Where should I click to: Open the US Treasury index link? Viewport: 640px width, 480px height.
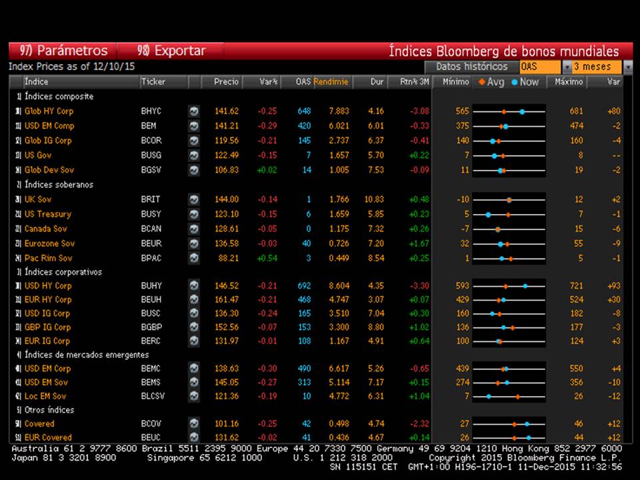click(48, 214)
